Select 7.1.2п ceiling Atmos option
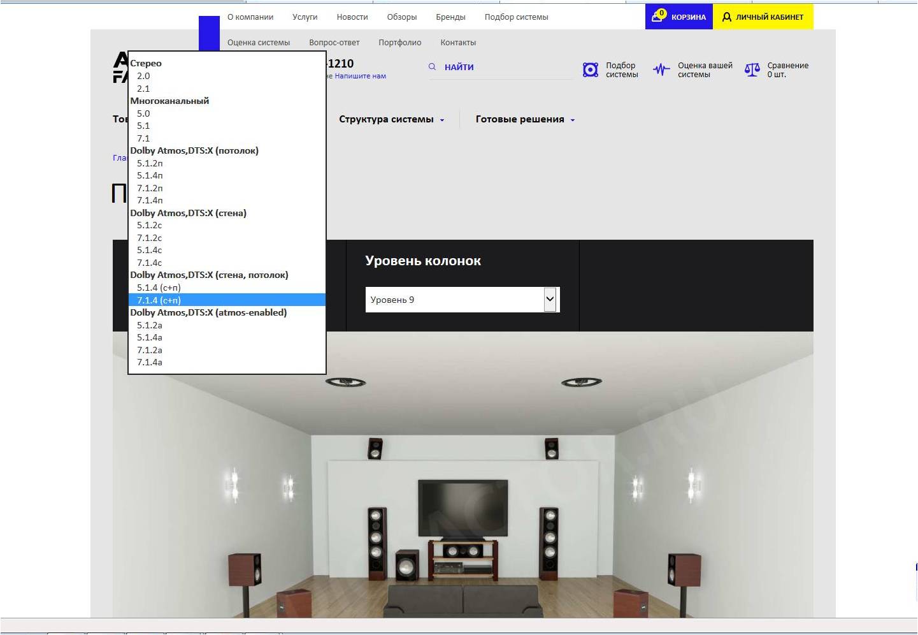 tap(227, 188)
